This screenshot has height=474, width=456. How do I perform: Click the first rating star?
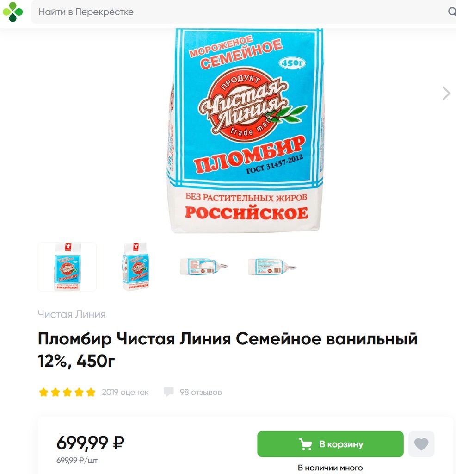[x=44, y=393]
